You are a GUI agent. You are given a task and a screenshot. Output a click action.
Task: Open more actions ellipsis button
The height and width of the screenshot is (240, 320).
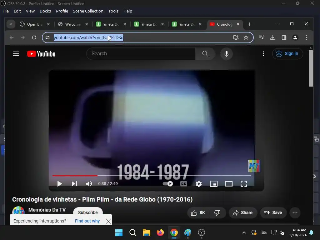point(295,212)
